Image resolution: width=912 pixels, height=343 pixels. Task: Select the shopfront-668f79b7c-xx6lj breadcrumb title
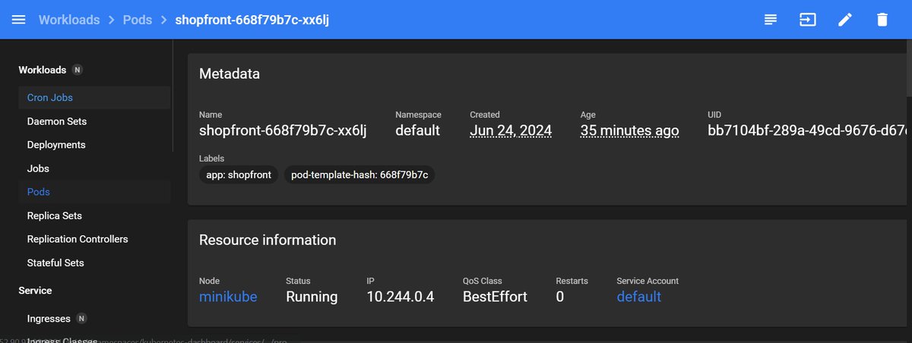[252, 20]
